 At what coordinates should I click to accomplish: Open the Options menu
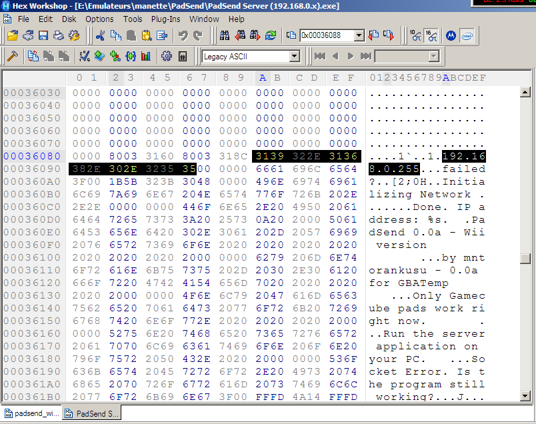tap(99, 19)
